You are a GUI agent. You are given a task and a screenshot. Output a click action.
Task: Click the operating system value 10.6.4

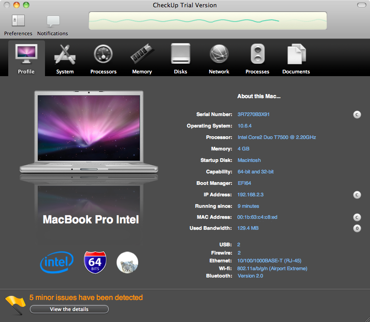click(245, 126)
